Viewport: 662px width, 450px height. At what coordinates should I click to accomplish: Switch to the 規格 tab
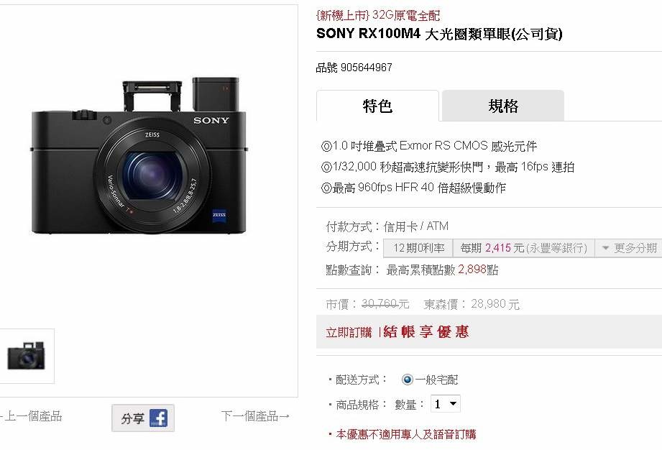click(x=503, y=106)
